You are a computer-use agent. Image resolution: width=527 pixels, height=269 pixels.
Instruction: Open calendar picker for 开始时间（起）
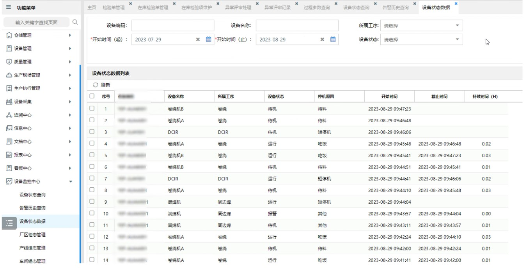(208, 39)
